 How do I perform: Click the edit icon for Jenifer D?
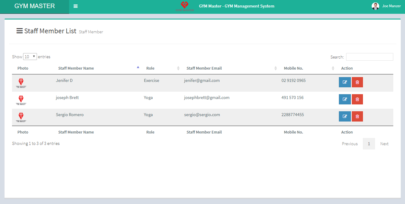(x=345, y=82)
